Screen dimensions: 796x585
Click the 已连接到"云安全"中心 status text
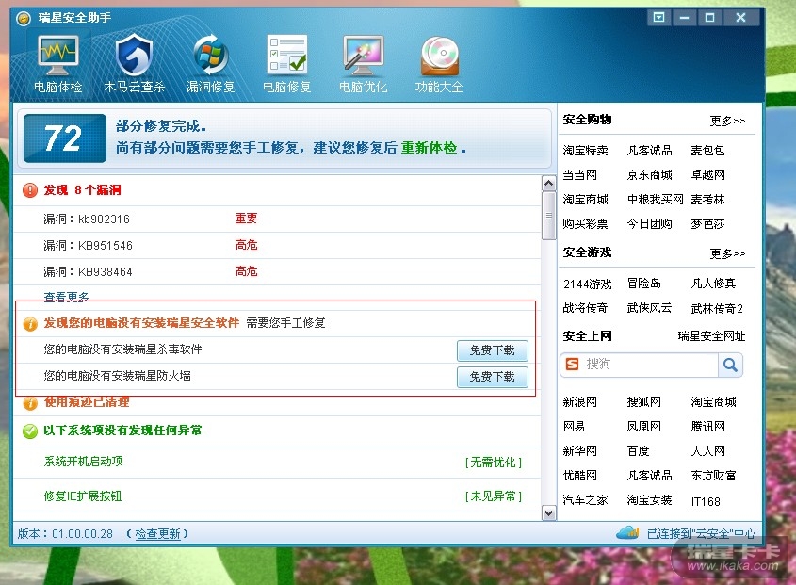(x=701, y=534)
